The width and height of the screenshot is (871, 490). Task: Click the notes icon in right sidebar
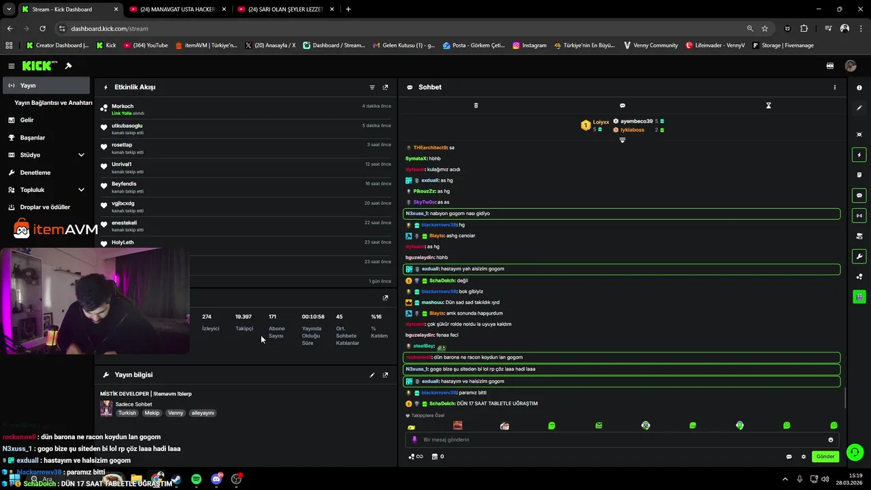(x=859, y=175)
